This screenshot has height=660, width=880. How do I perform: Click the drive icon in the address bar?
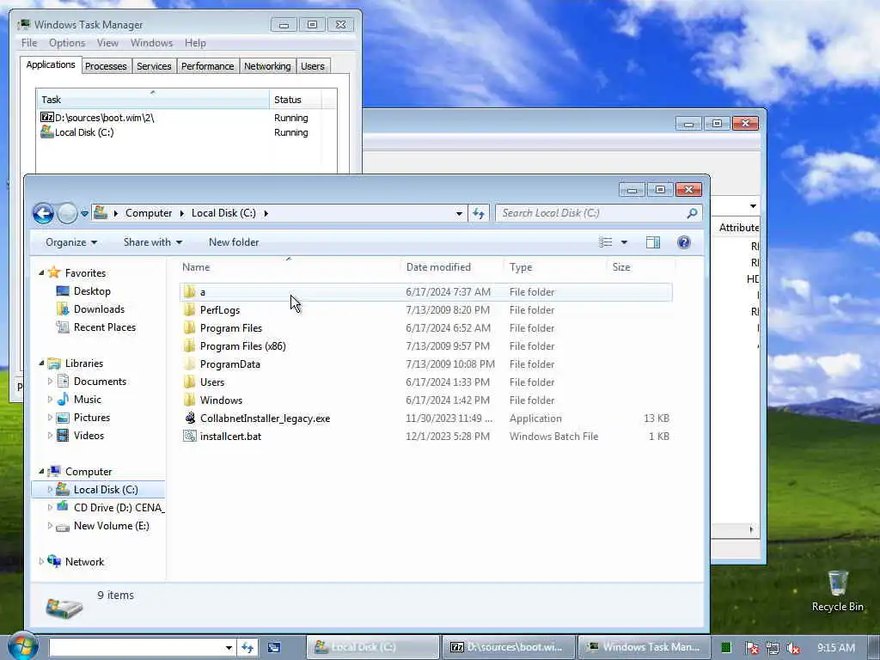click(101, 213)
